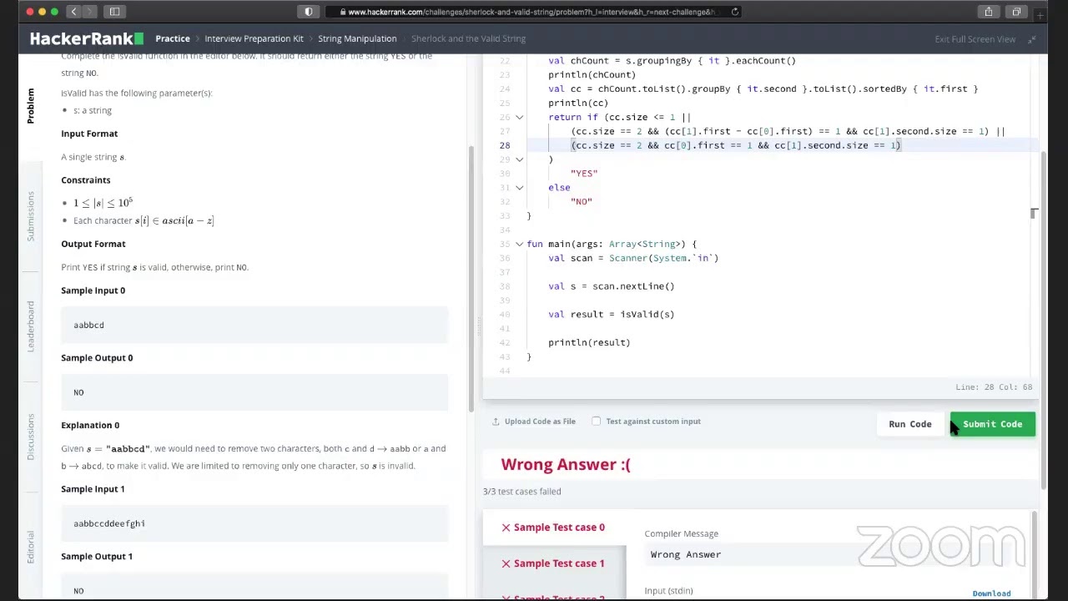Add a new tab with the plus icon
Screen dimensions: 1068x601
coord(1040,13)
